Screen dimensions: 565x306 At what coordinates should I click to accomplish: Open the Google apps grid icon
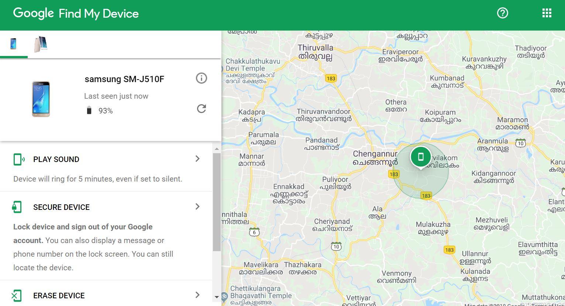click(x=547, y=13)
